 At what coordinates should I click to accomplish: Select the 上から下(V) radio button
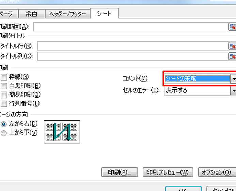pos(4,133)
